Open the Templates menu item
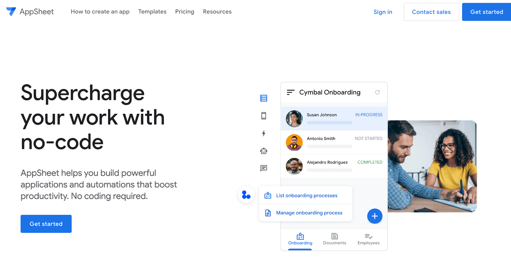The width and height of the screenshot is (511, 265). click(152, 12)
